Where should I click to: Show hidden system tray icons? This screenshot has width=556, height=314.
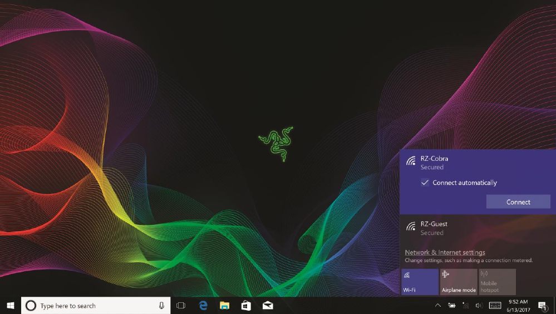[x=438, y=306]
